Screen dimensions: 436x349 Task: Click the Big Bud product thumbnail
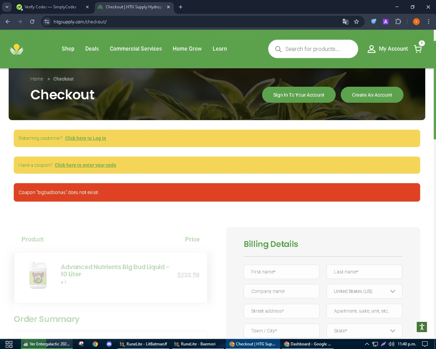tap(38, 275)
